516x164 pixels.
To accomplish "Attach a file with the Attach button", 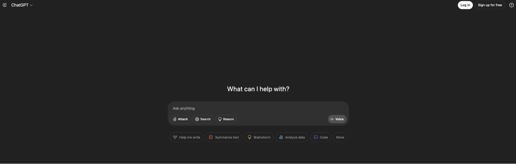I will pos(180,119).
